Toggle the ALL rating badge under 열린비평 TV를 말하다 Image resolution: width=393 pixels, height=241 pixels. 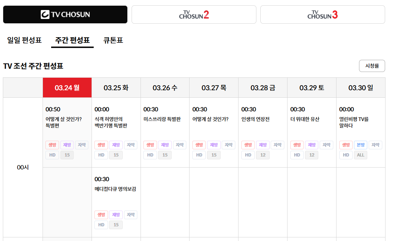click(360, 155)
